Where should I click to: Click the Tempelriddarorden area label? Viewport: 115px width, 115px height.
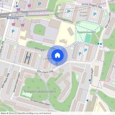pyautogui.click(x=40, y=91)
